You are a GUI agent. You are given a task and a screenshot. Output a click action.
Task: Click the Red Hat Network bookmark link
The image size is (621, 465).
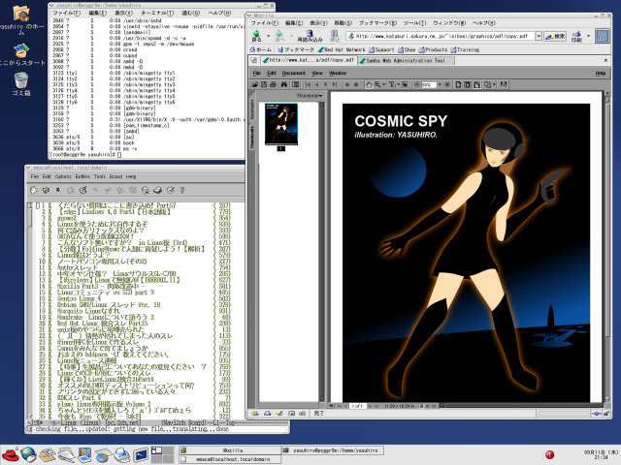point(342,48)
